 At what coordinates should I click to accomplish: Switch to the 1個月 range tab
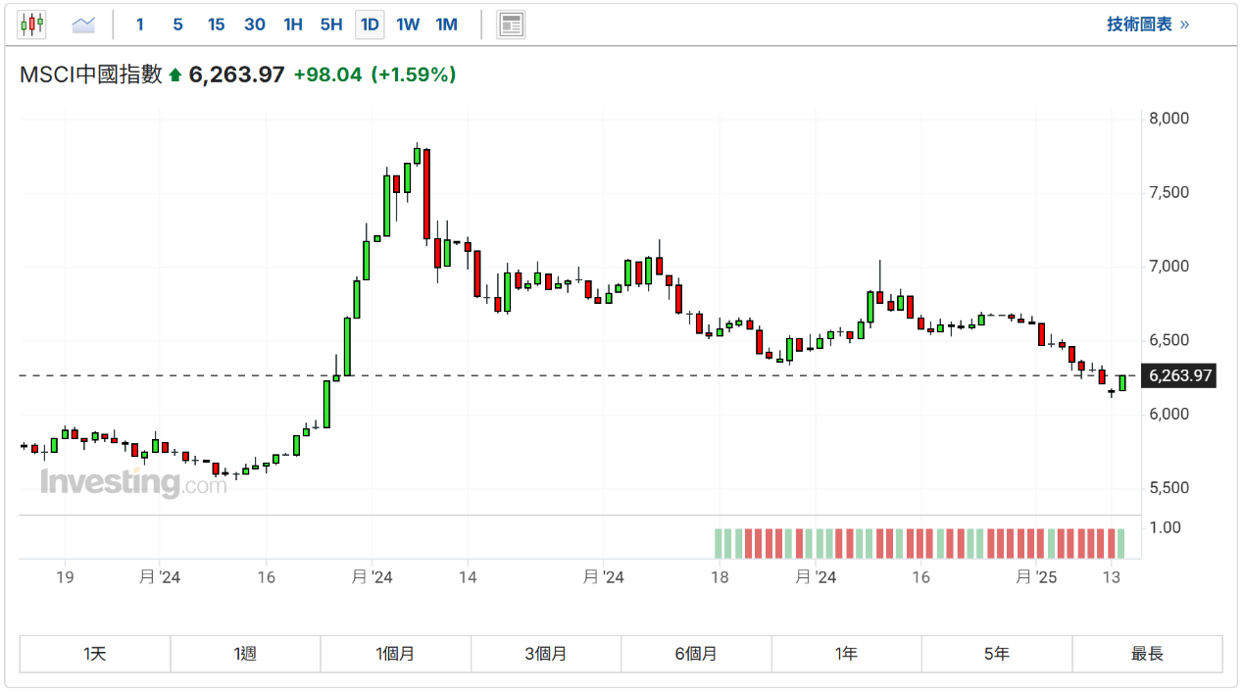coord(395,654)
